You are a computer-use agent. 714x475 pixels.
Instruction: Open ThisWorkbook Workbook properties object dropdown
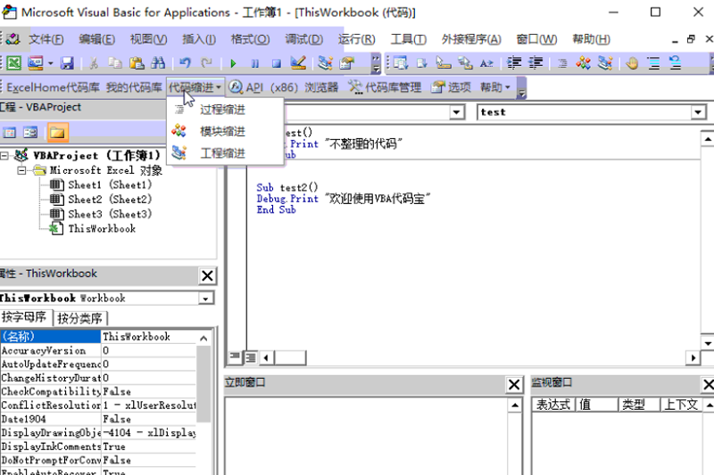[206, 299]
